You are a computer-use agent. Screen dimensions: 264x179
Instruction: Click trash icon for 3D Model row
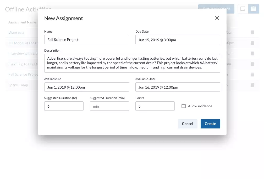coord(252,43)
